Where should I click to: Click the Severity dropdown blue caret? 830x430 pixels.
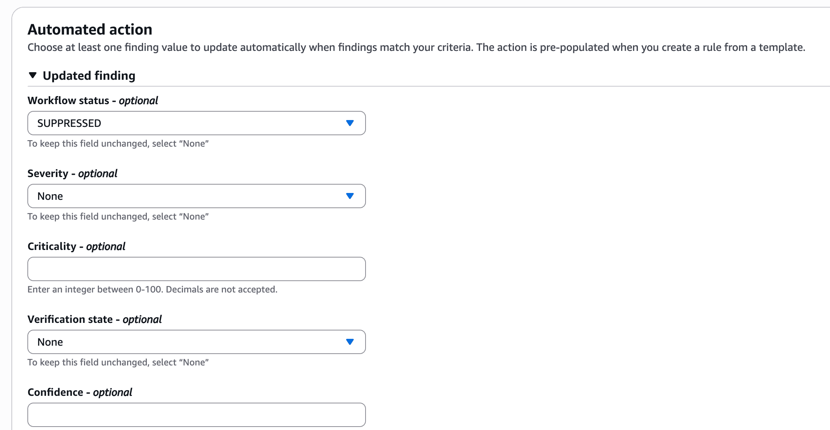[350, 196]
